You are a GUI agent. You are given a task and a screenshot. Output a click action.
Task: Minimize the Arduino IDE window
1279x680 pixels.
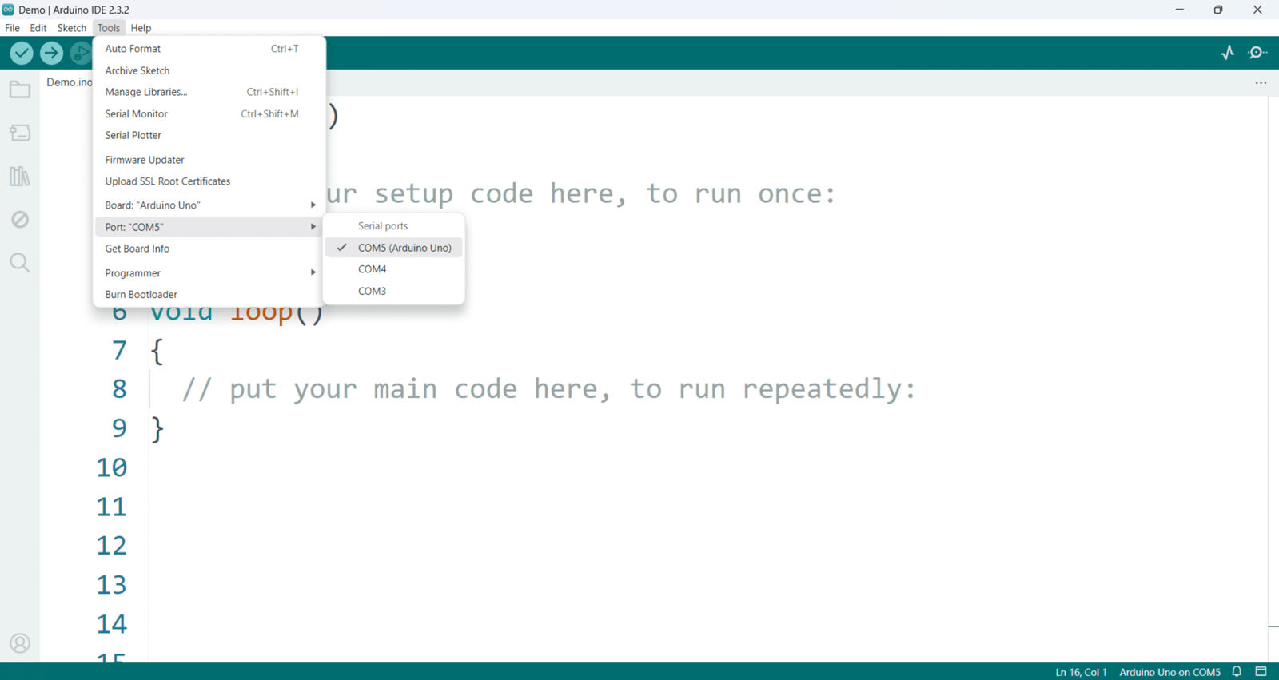(1179, 10)
